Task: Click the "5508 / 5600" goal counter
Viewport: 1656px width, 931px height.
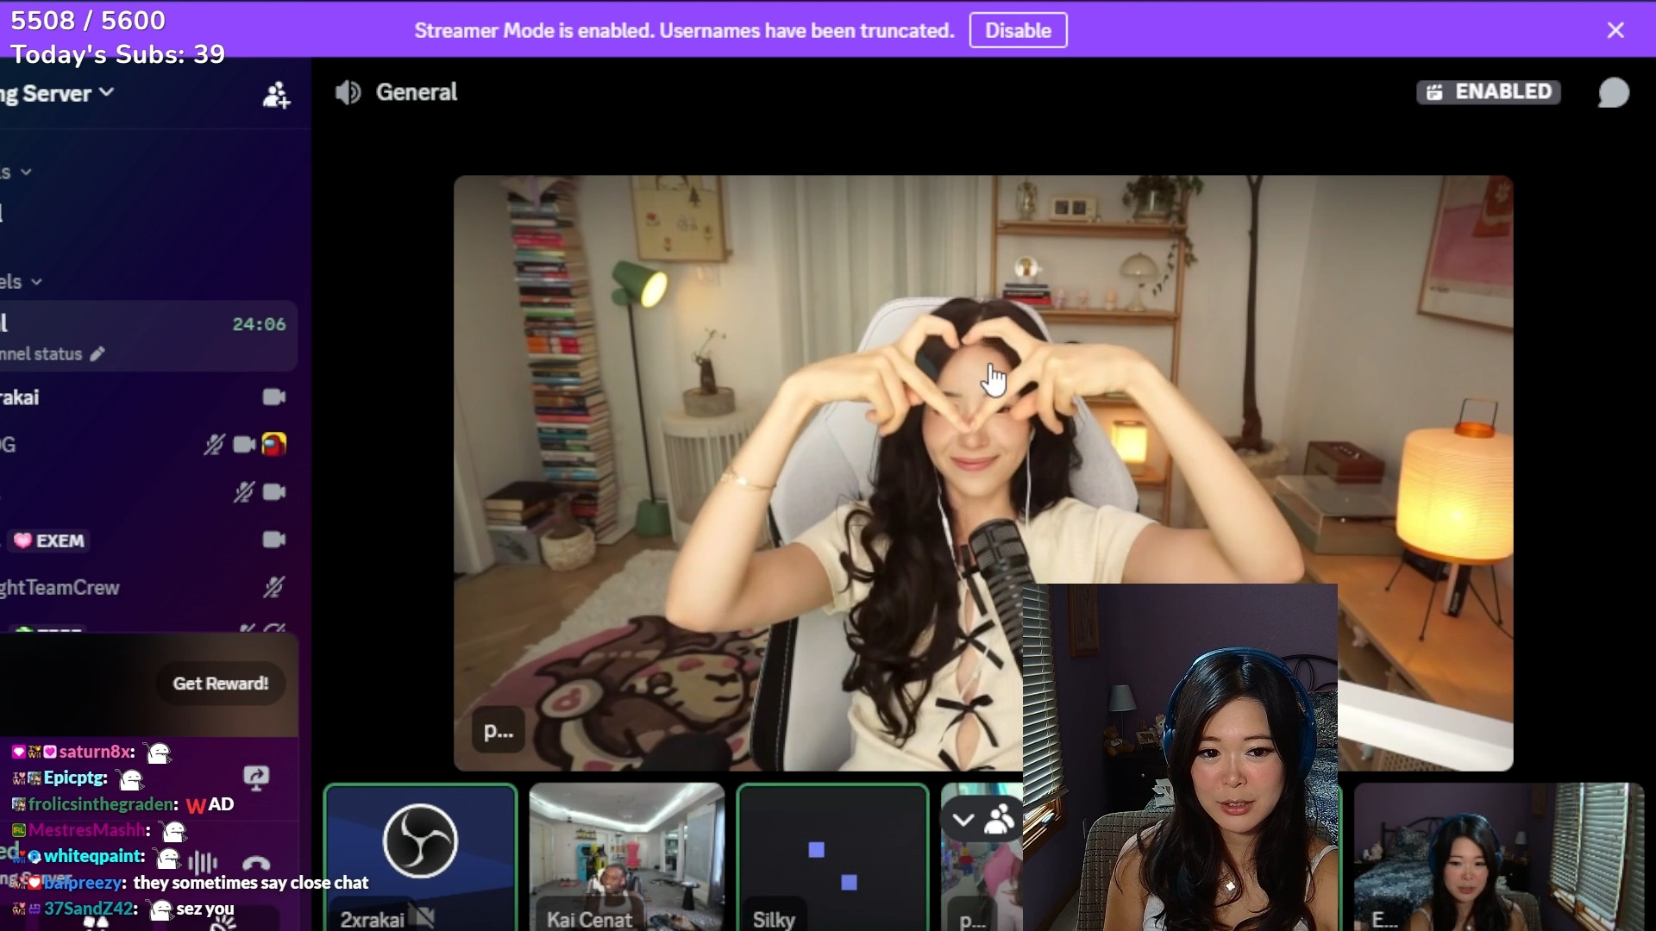Action: [x=88, y=20]
